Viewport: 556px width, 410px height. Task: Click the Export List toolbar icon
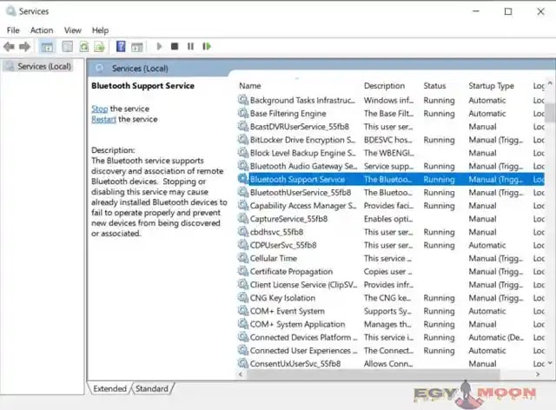click(x=100, y=46)
